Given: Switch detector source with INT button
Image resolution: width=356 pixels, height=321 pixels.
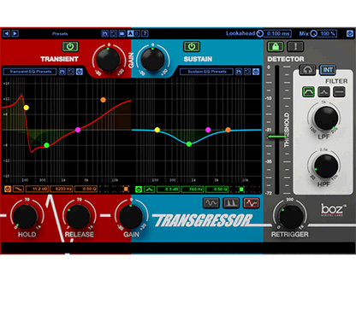Looking at the screenshot, I should (328, 70).
